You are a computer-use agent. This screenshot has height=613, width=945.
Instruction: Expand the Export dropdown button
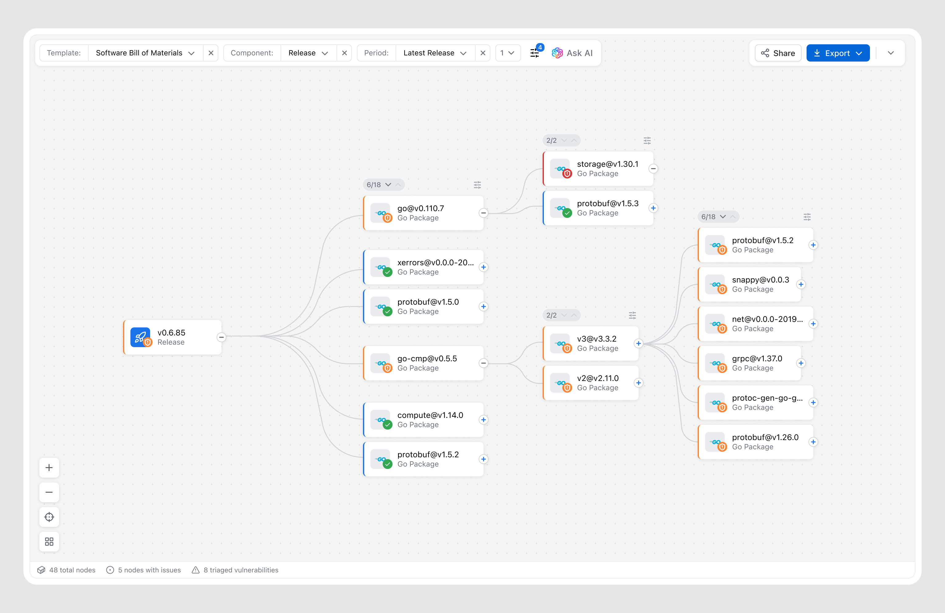[838, 53]
